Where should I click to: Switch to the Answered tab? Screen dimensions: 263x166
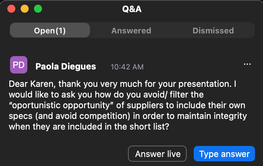(x=131, y=31)
